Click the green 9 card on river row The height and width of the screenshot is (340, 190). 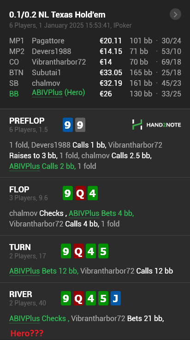(66, 298)
